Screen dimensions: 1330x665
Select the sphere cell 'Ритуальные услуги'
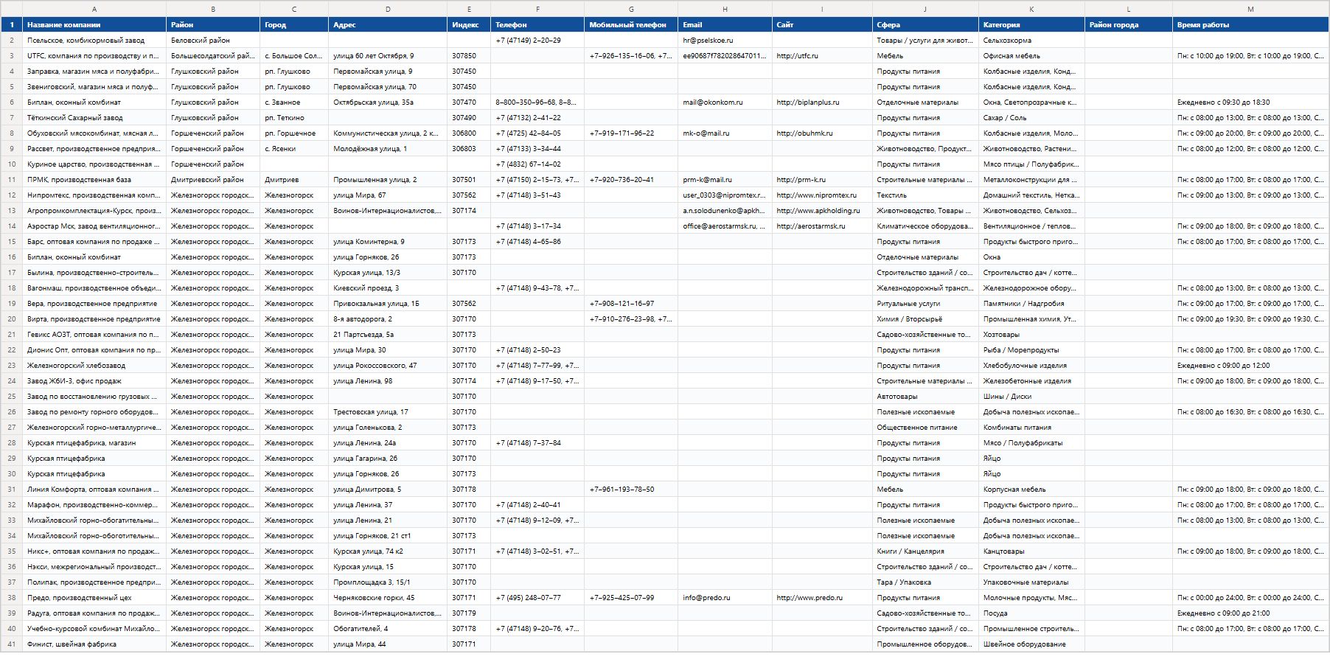[925, 304]
